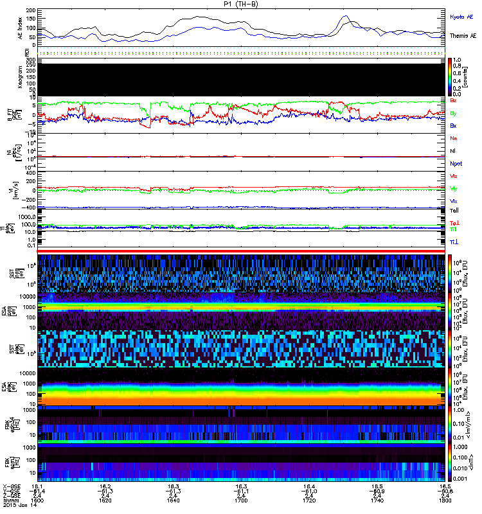Click the date label 2015 Jan 14

point(20,505)
